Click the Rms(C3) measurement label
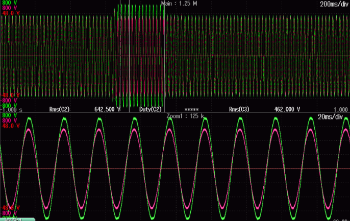 click(x=239, y=110)
